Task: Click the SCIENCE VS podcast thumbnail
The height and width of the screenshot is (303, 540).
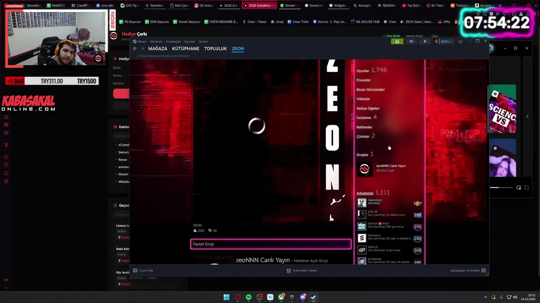Action: point(502,109)
